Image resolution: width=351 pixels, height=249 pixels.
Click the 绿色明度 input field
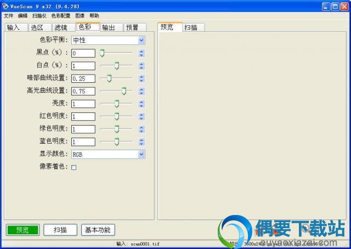pos(83,129)
